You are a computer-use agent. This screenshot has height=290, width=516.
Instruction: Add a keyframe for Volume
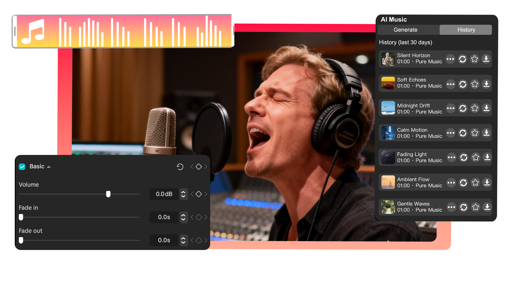click(199, 194)
